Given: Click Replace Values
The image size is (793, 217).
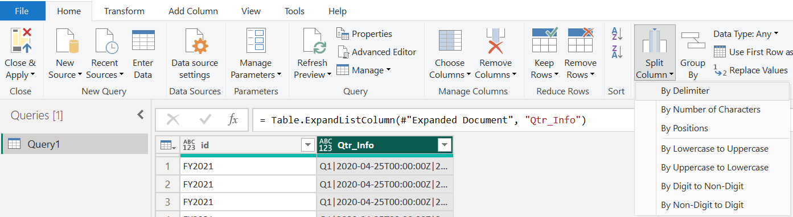Looking at the screenshot, I should [751, 70].
